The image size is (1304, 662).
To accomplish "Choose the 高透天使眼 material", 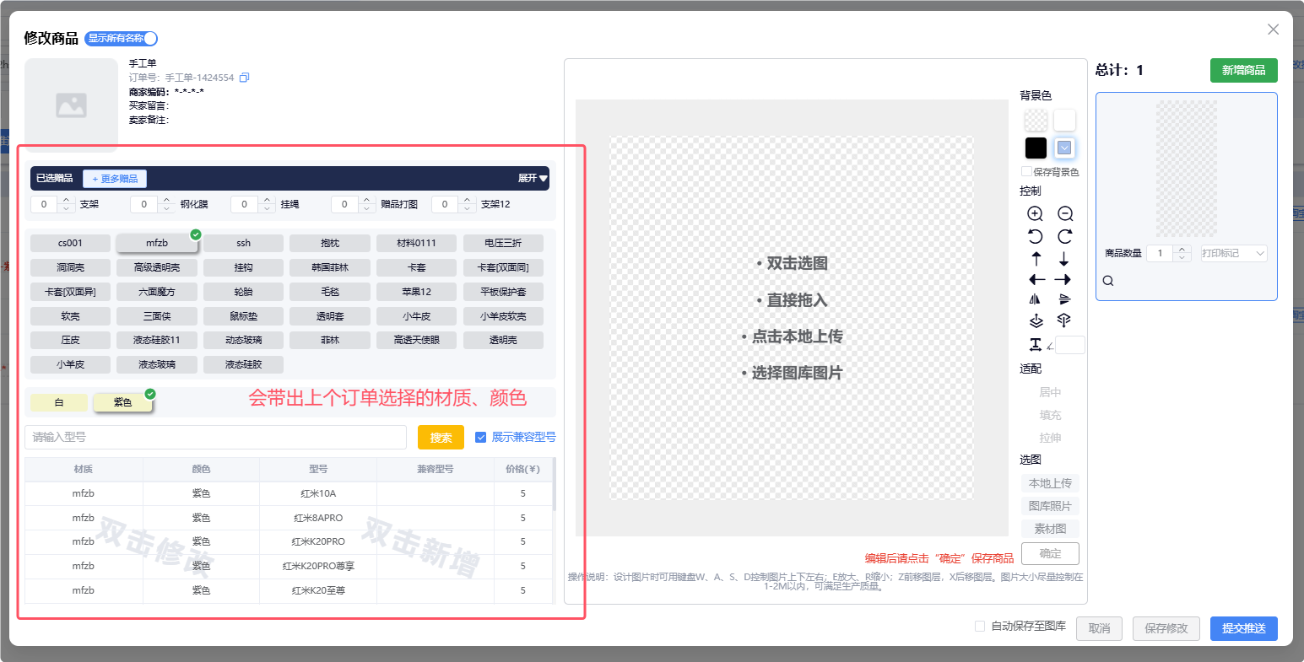I will pyautogui.click(x=417, y=341).
